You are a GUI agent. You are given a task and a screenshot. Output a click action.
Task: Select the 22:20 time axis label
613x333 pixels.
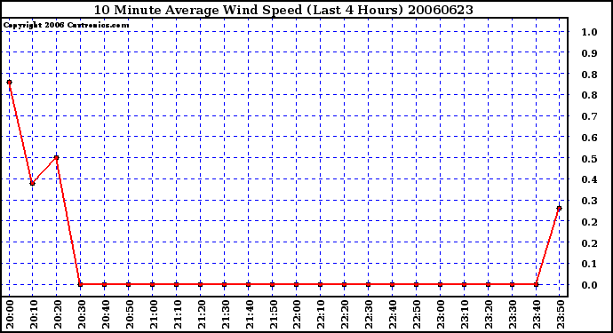(346, 314)
